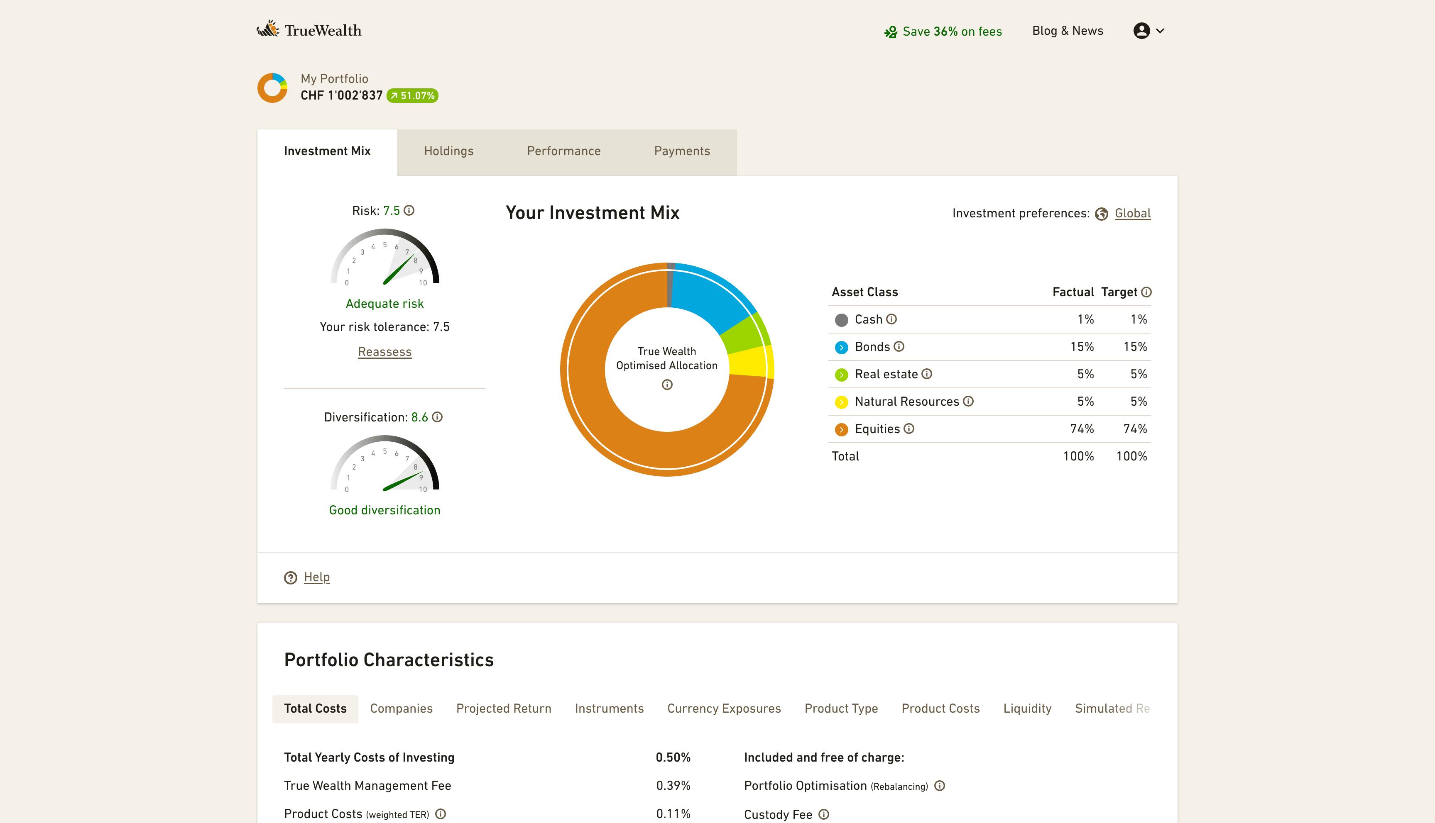The width and height of the screenshot is (1435, 823).
Task: Switch to the Holdings tab
Action: point(448,151)
